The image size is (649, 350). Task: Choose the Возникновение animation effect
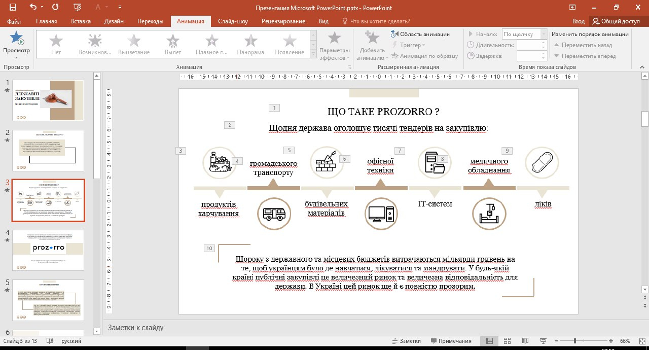point(95,44)
